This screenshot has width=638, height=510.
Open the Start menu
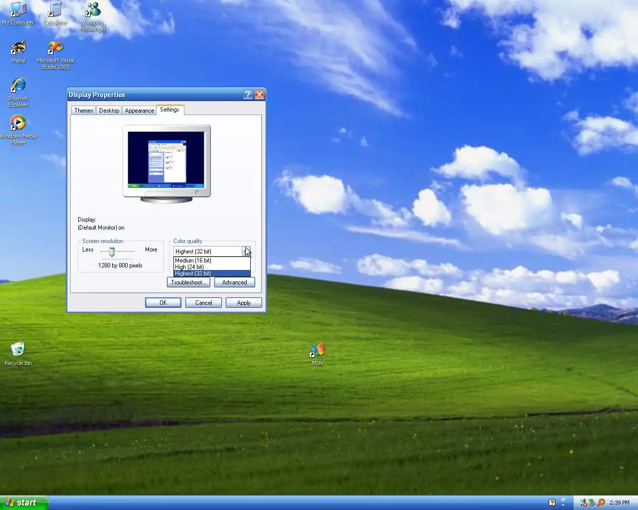24,503
